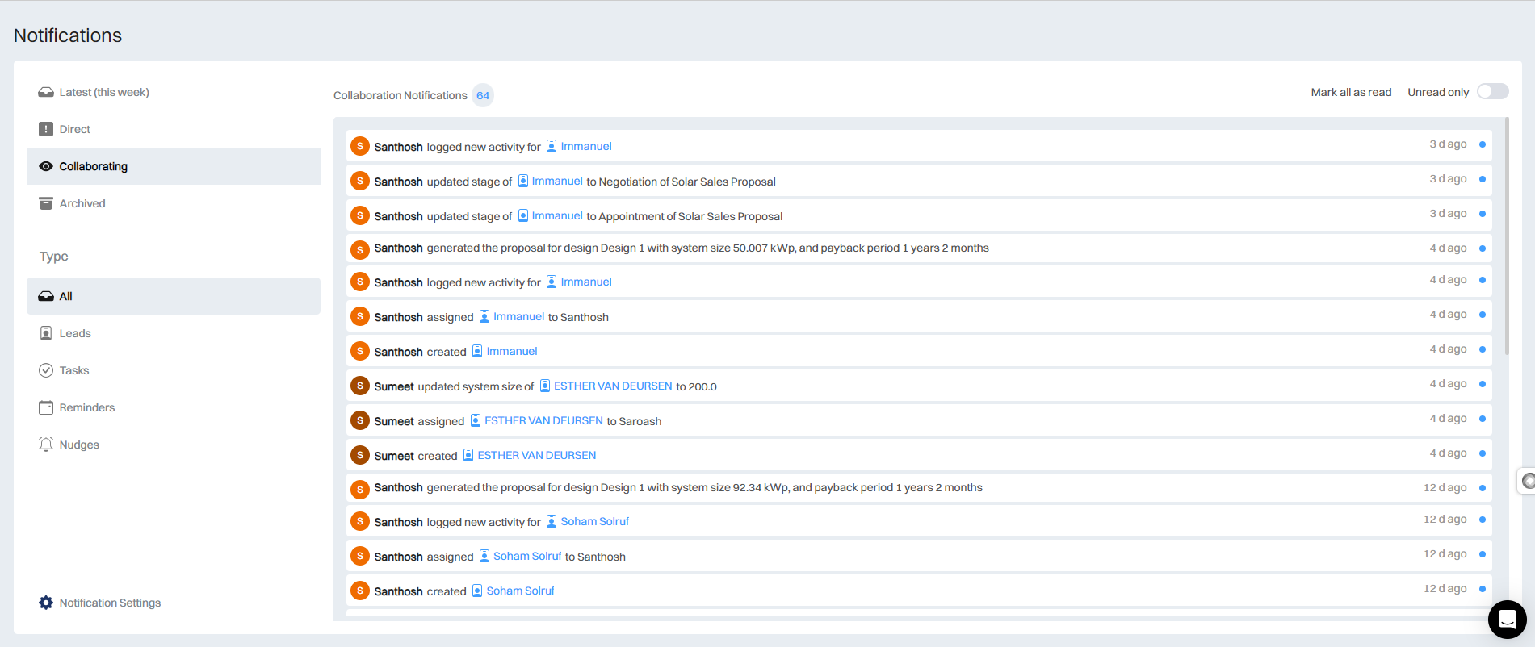Click unread dot on 'Santhosh created Soham Solruf' row

[x=1483, y=589]
